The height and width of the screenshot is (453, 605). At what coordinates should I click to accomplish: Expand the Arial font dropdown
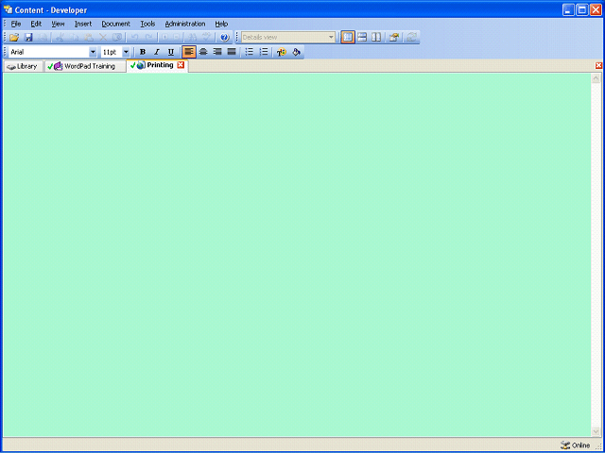pyautogui.click(x=93, y=52)
